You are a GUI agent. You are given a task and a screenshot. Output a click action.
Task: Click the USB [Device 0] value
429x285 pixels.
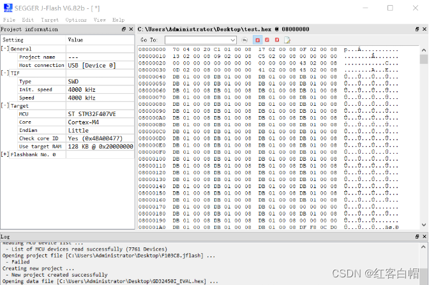coord(92,65)
